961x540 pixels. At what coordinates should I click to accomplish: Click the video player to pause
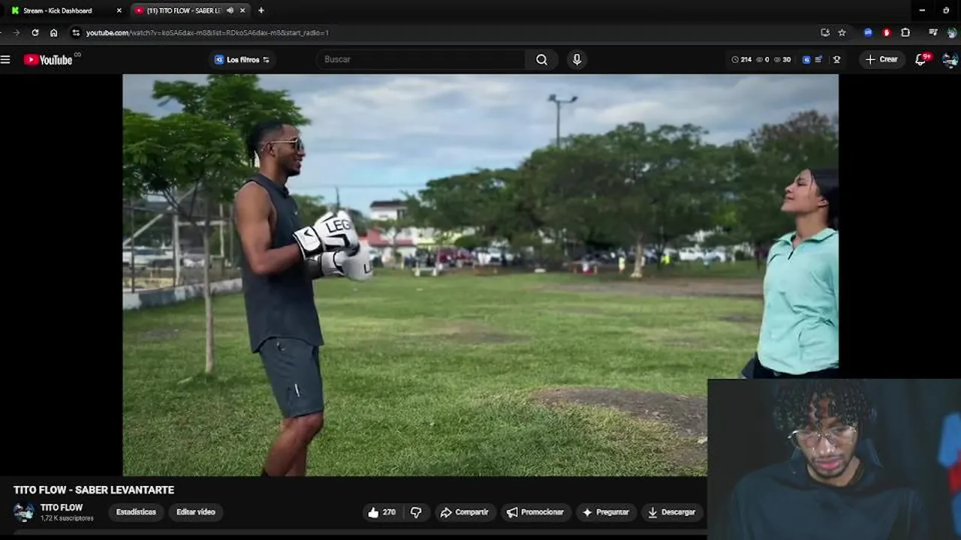coord(480,274)
